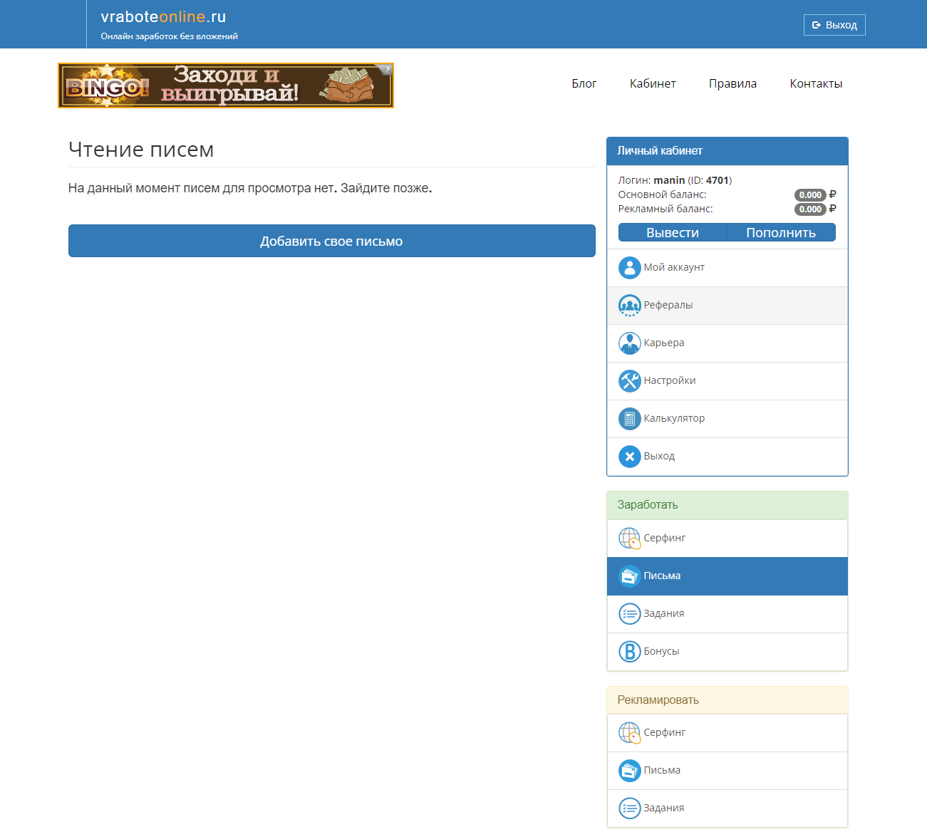The height and width of the screenshot is (837, 927).
Task: Click the businessman icon beside Карьера
Action: pyautogui.click(x=629, y=343)
